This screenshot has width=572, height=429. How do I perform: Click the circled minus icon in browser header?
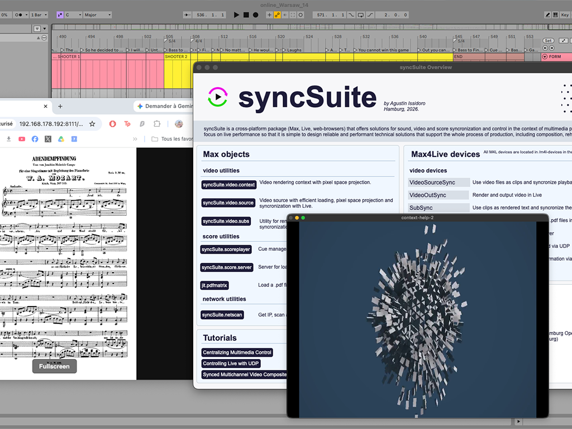click(x=44, y=37)
